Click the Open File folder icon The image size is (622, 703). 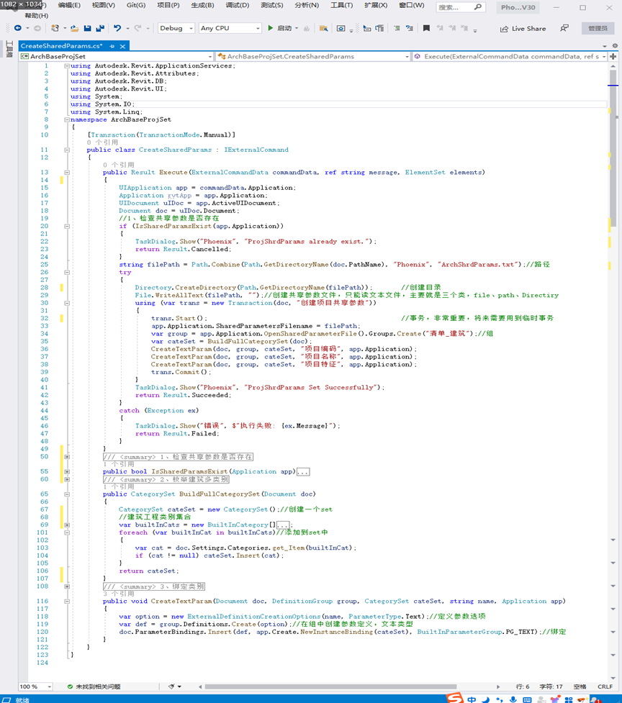click(74, 29)
